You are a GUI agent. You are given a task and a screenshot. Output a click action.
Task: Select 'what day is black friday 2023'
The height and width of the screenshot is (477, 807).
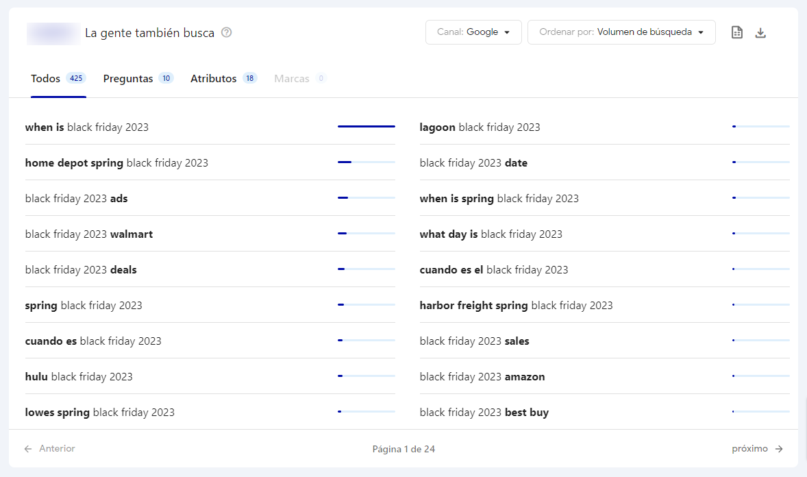[x=491, y=234]
